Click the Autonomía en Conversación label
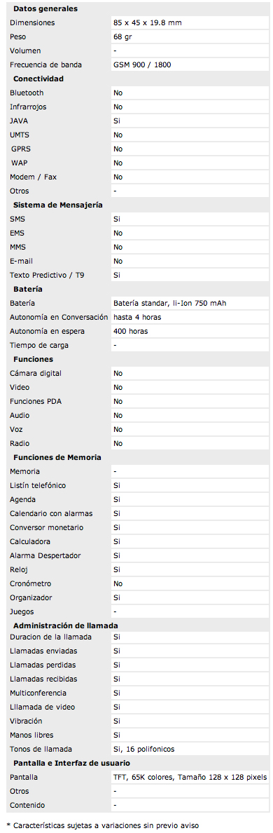The image size is (273, 833). [x=59, y=317]
